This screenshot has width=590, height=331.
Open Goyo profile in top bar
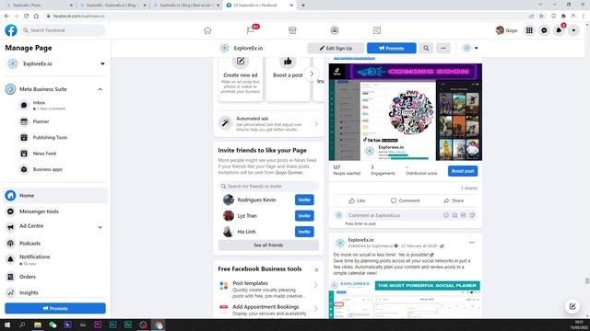(506, 30)
